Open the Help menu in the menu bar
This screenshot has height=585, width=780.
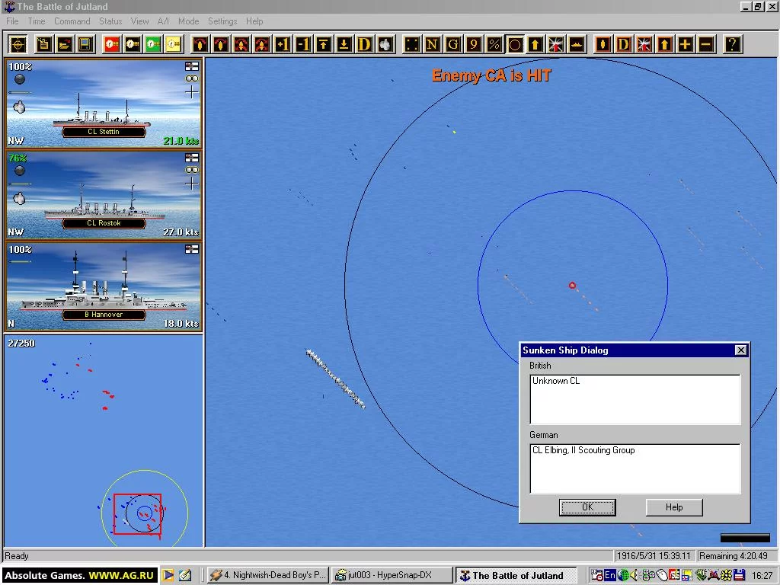click(x=254, y=21)
